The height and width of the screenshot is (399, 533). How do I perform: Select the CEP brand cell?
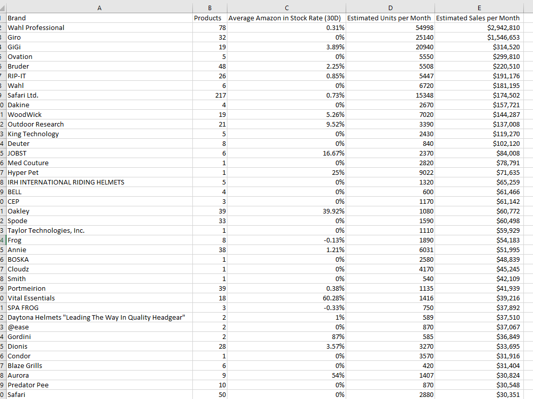tap(99, 202)
